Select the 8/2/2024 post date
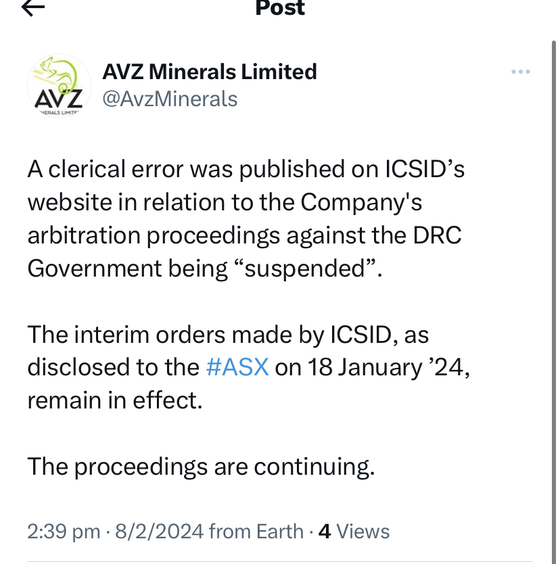The width and height of the screenshot is (560, 564). (x=158, y=532)
